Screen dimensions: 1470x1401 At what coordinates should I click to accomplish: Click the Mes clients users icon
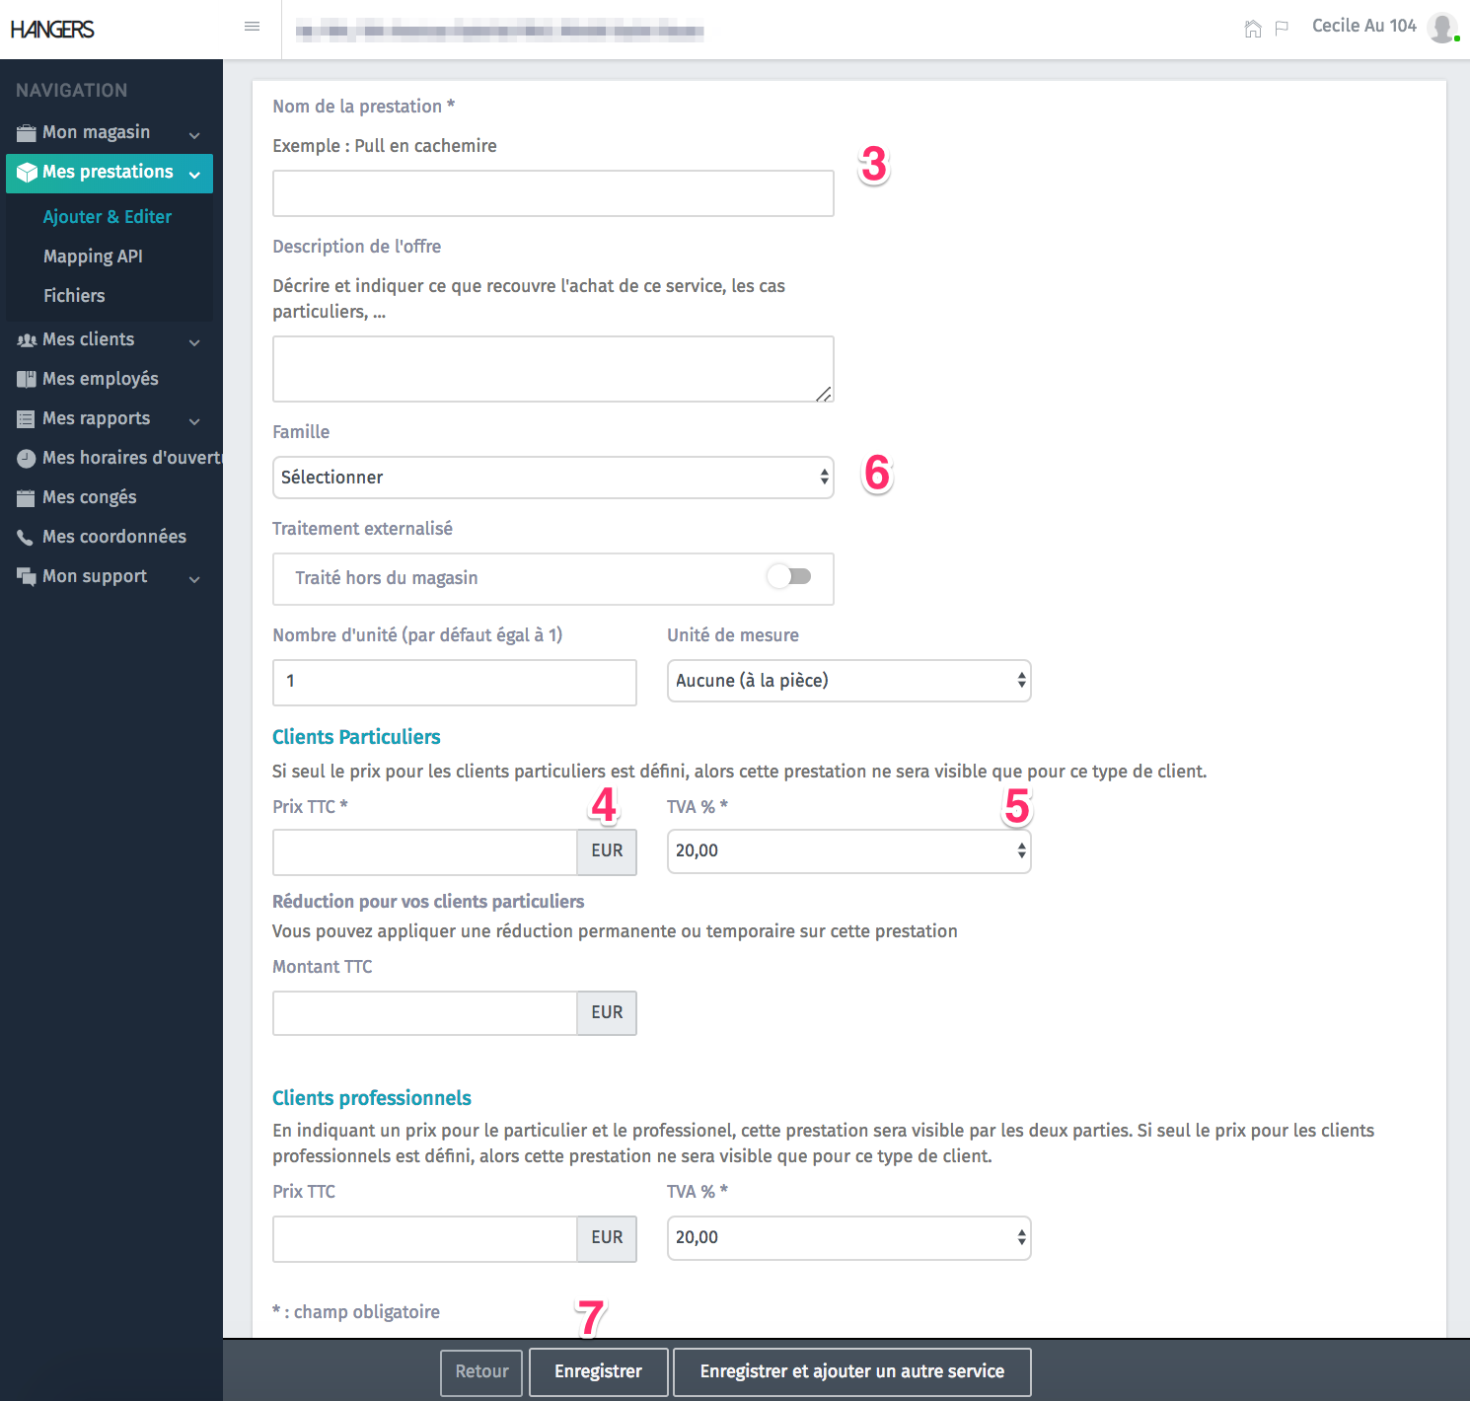point(25,338)
